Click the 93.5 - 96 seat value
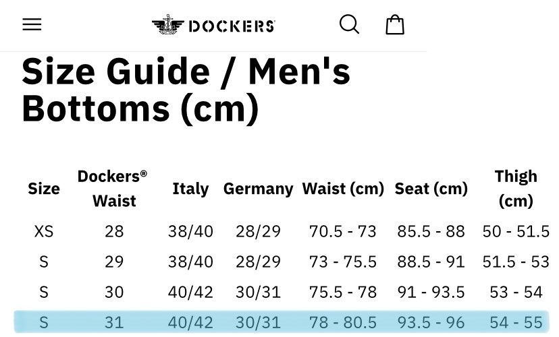 pyautogui.click(x=431, y=322)
